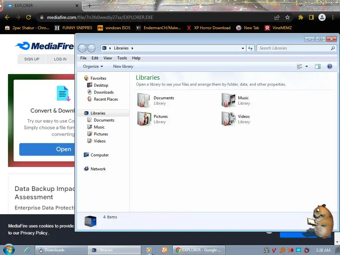Open Internet Explorer from the taskbar
Viewport: 340px width, 255px height.
click(27, 250)
